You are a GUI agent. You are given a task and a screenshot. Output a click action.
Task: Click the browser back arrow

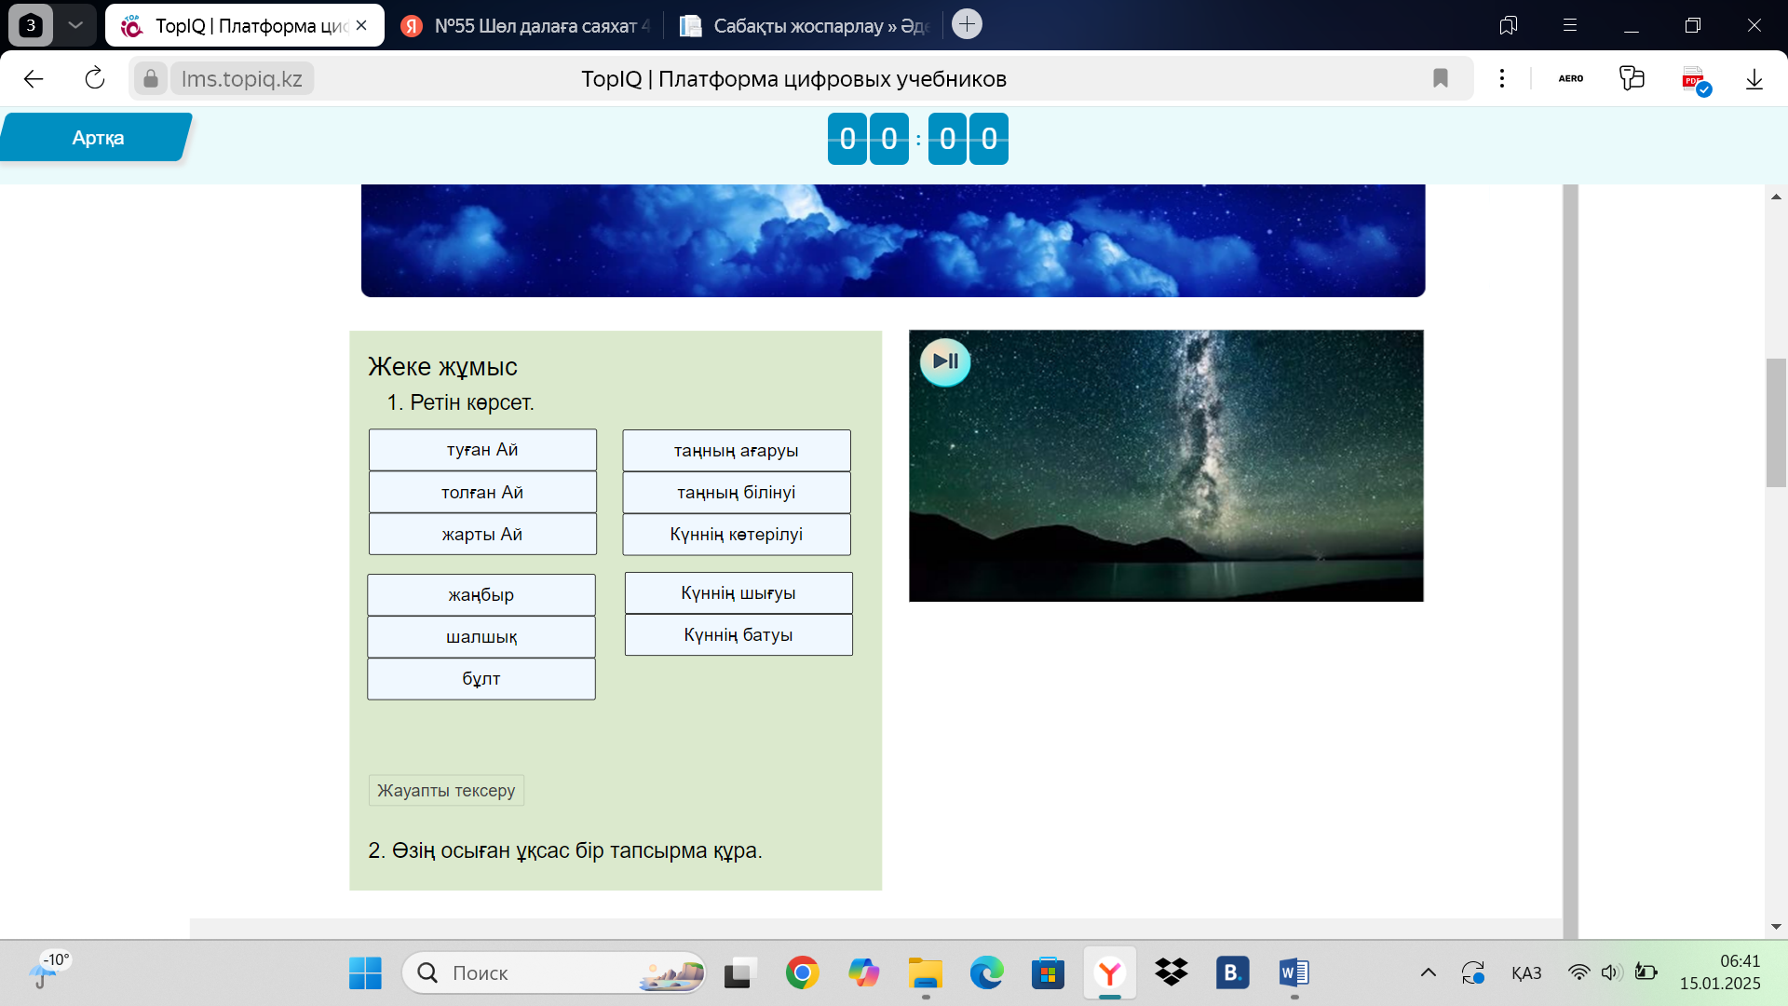point(34,79)
